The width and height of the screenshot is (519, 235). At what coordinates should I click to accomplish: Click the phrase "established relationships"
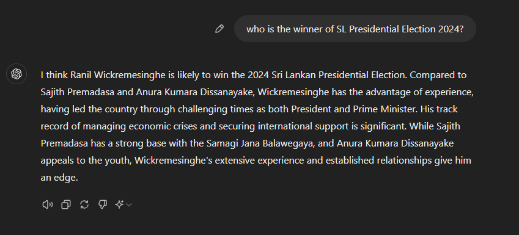click(x=378, y=161)
